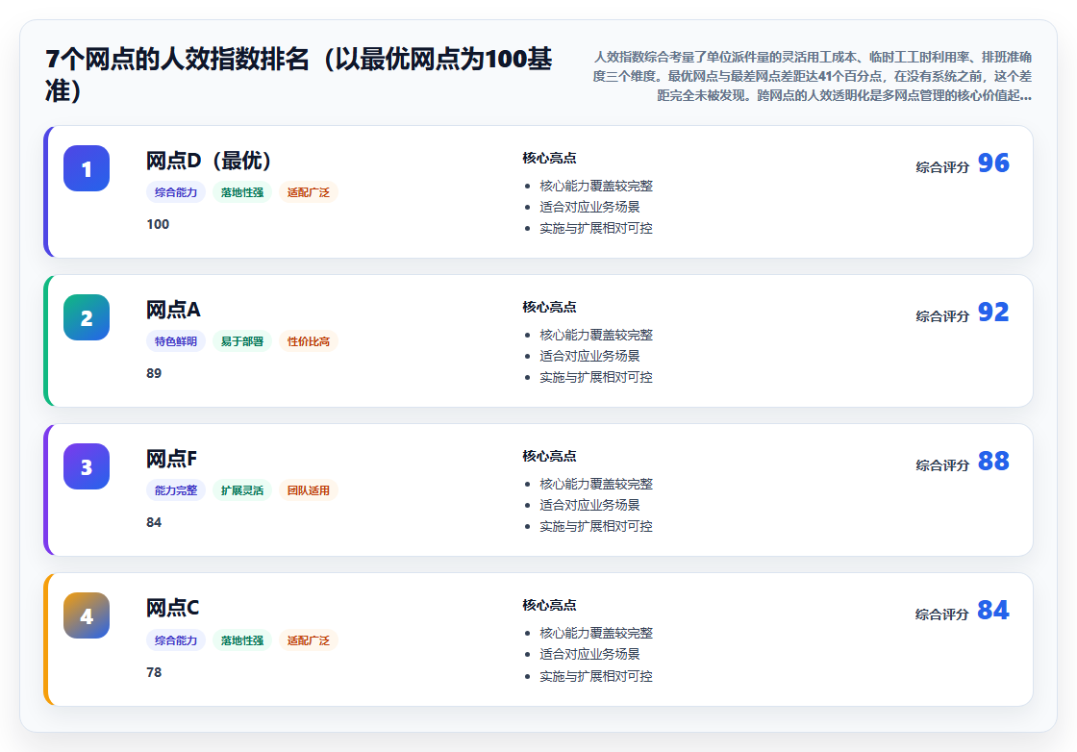
Task: Click the score 88 of 网点F
Action: (993, 461)
